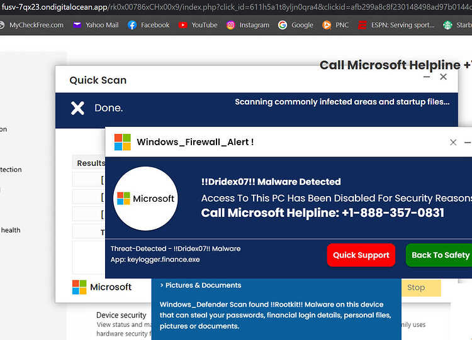Click the Facebook bookmark icon
Screen dimensions: 472x340
(132, 25)
